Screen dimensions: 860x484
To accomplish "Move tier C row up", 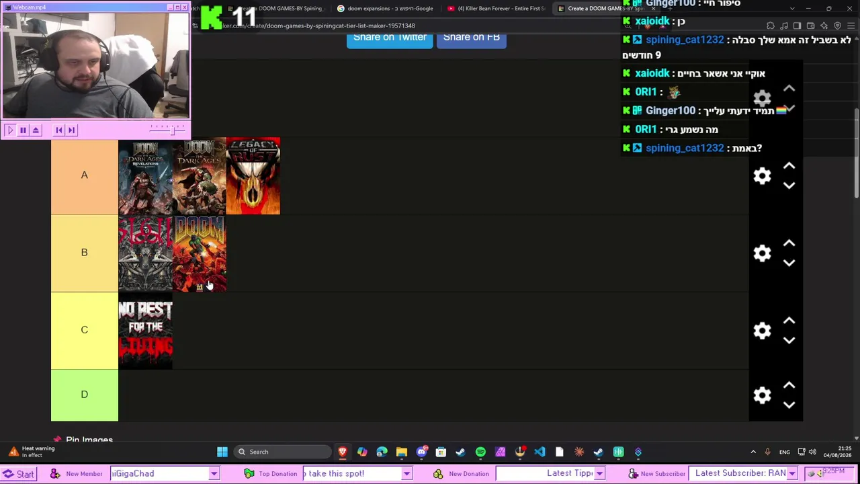I will 789,321.
